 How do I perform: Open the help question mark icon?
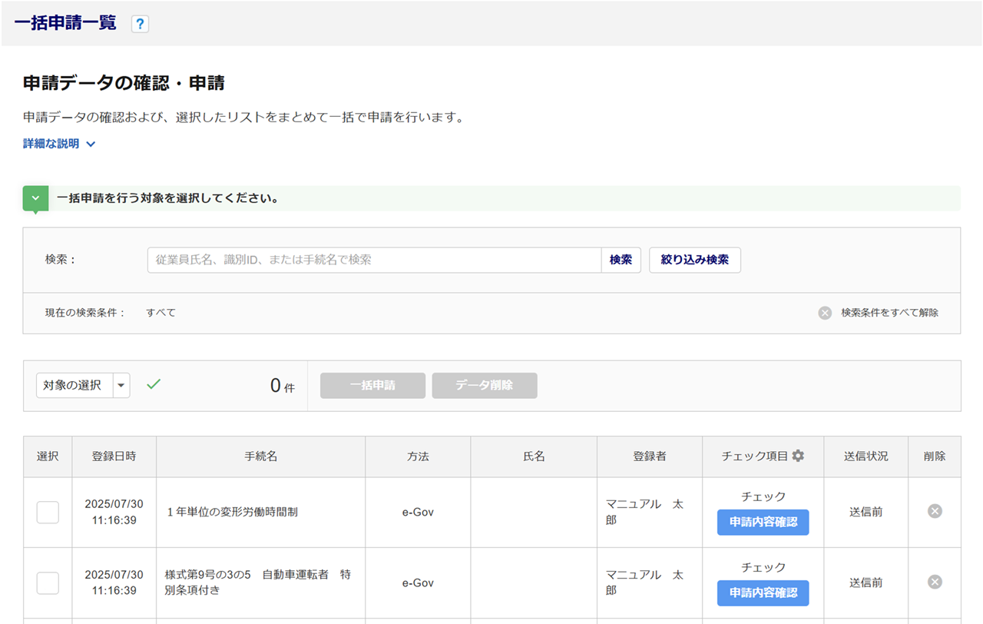(x=140, y=24)
